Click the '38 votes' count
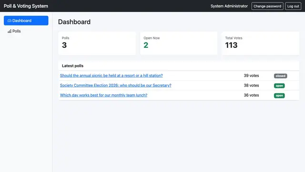This screenshot has width=305, height=172. 251,86
